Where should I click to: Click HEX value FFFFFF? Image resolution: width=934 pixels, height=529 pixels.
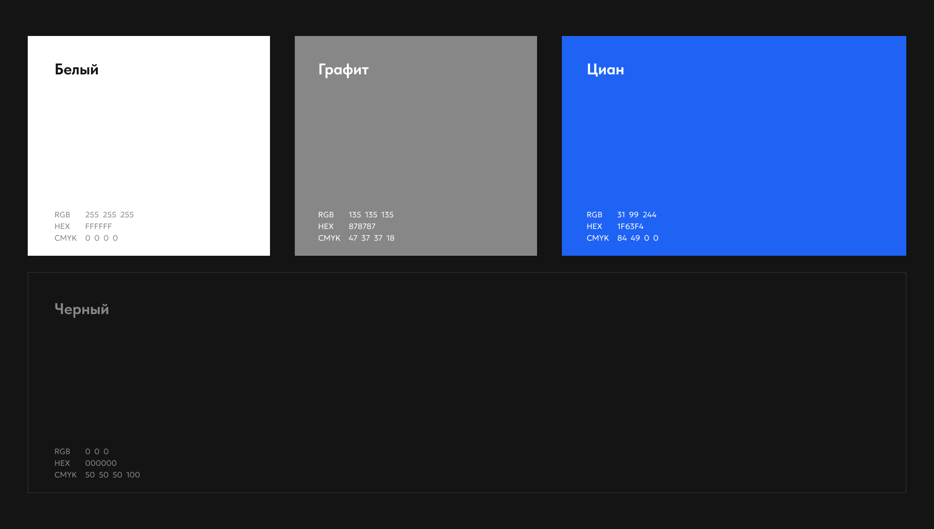[98, 227]
